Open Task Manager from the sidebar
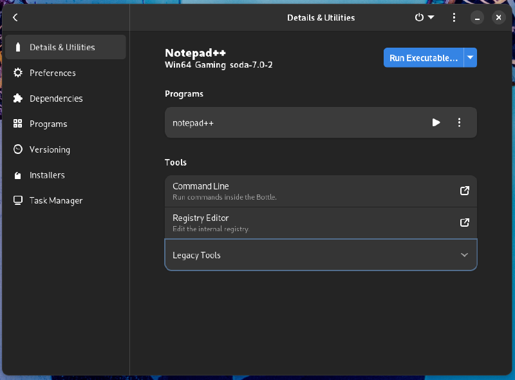This screenshot has width=515, height=380. pos(56,200)
